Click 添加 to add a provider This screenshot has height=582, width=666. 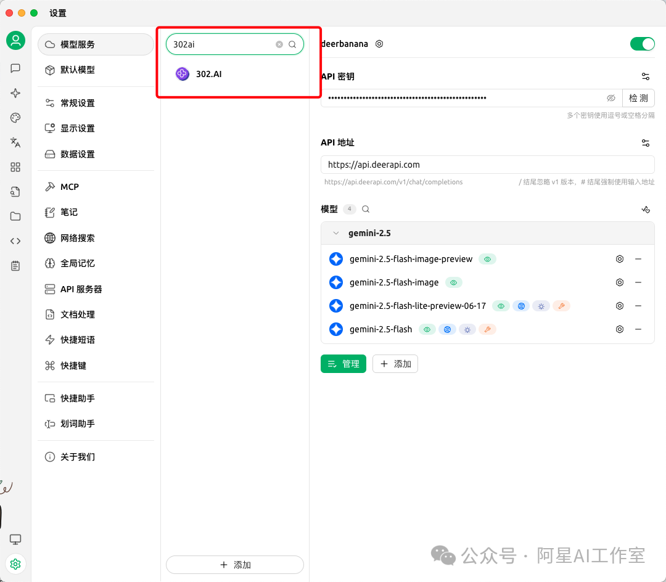235,565
